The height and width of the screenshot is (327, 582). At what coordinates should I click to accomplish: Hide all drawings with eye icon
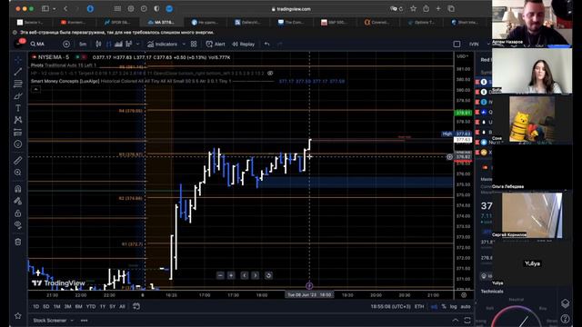click(x=18, y=225)
